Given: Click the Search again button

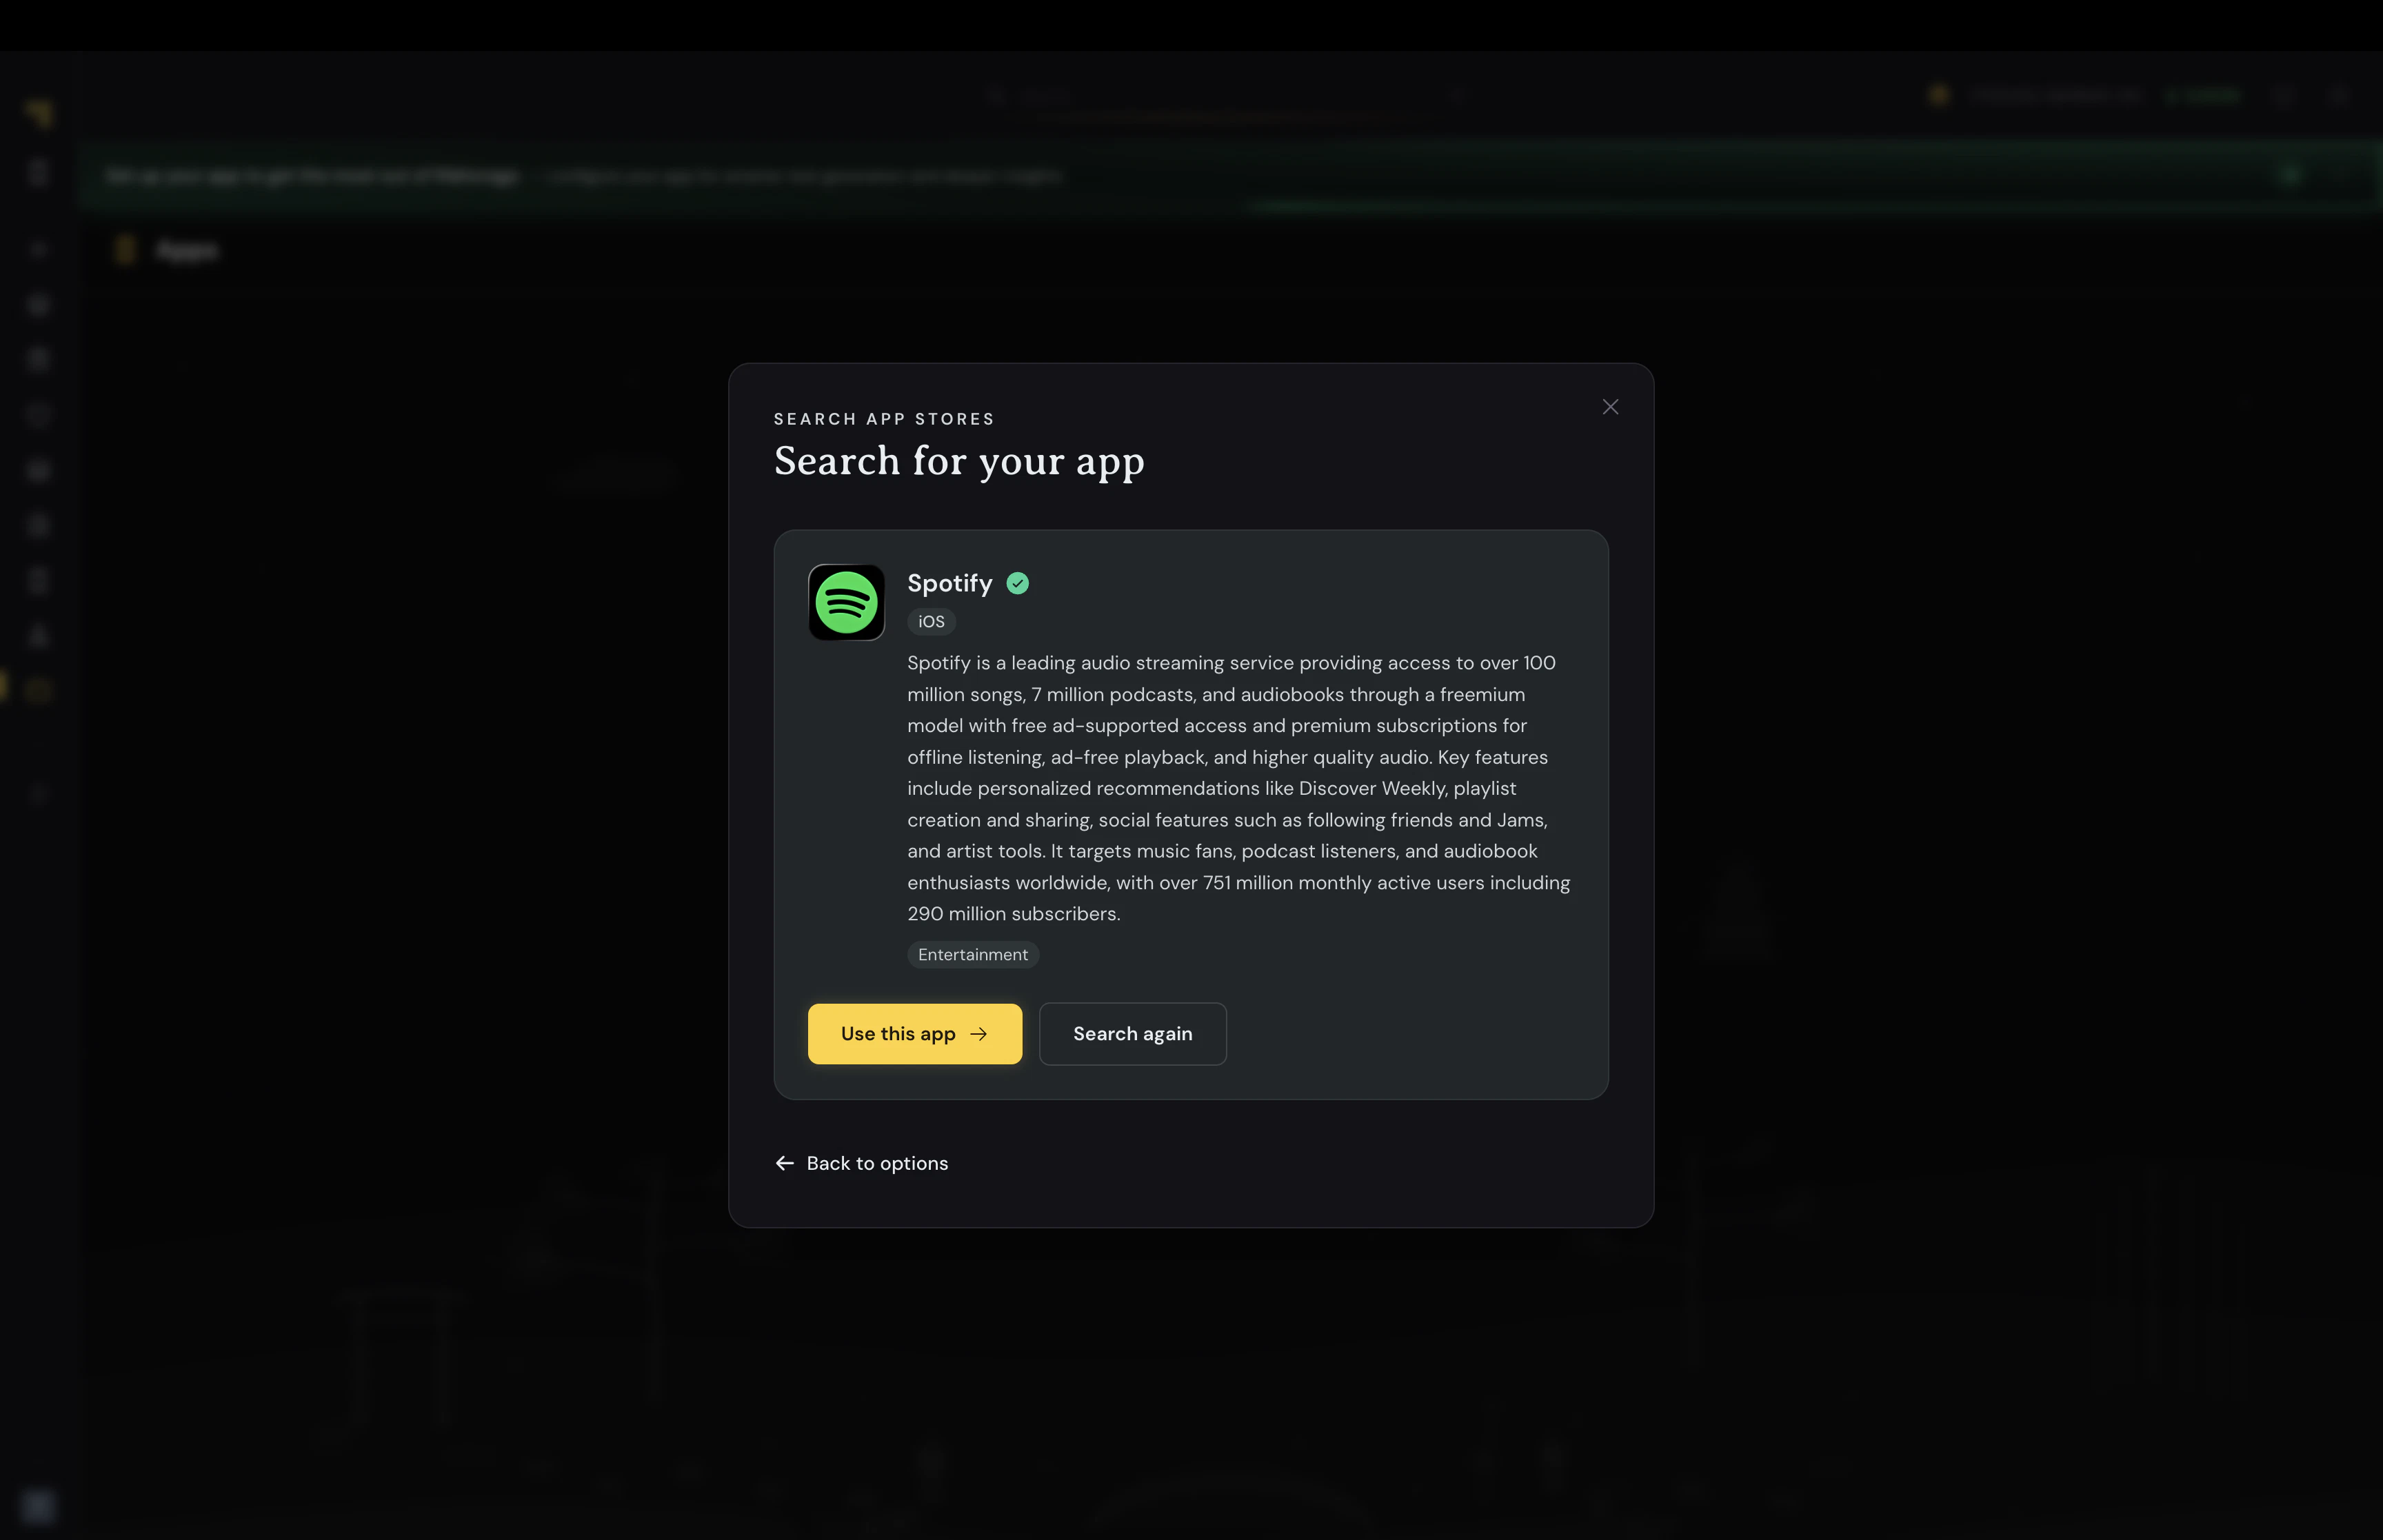Looking at the screenshot, I should (x=1132, y=1034).
